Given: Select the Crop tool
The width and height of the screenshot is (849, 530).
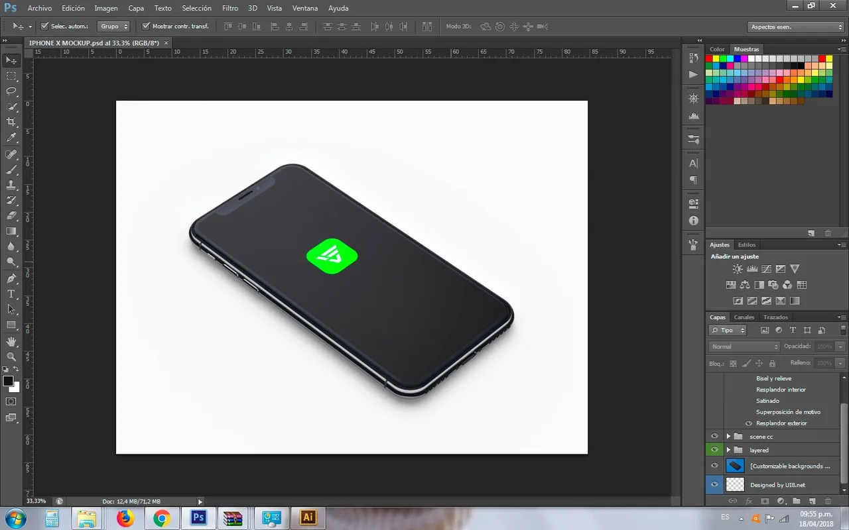Looking at the screenshot, I should pyautogui.click(x=11, y=123).
